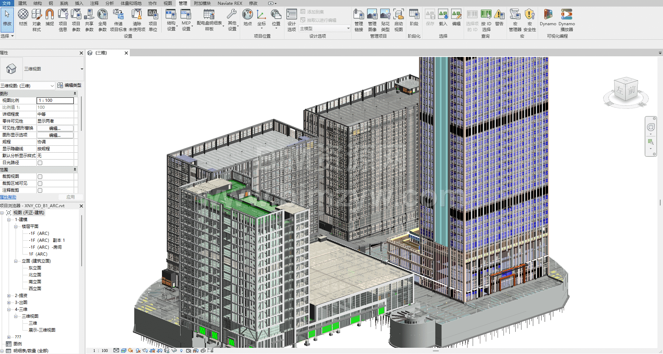Select the 南立面 elevation view

[35, 282]
